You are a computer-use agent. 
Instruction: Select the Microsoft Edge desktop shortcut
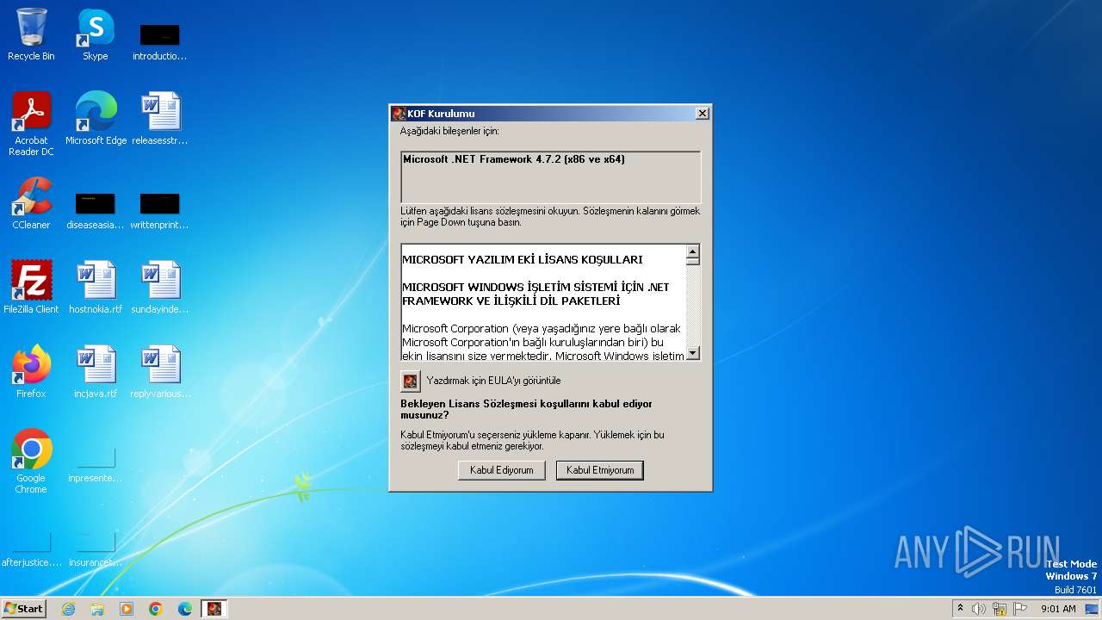[x=96, y=120]
